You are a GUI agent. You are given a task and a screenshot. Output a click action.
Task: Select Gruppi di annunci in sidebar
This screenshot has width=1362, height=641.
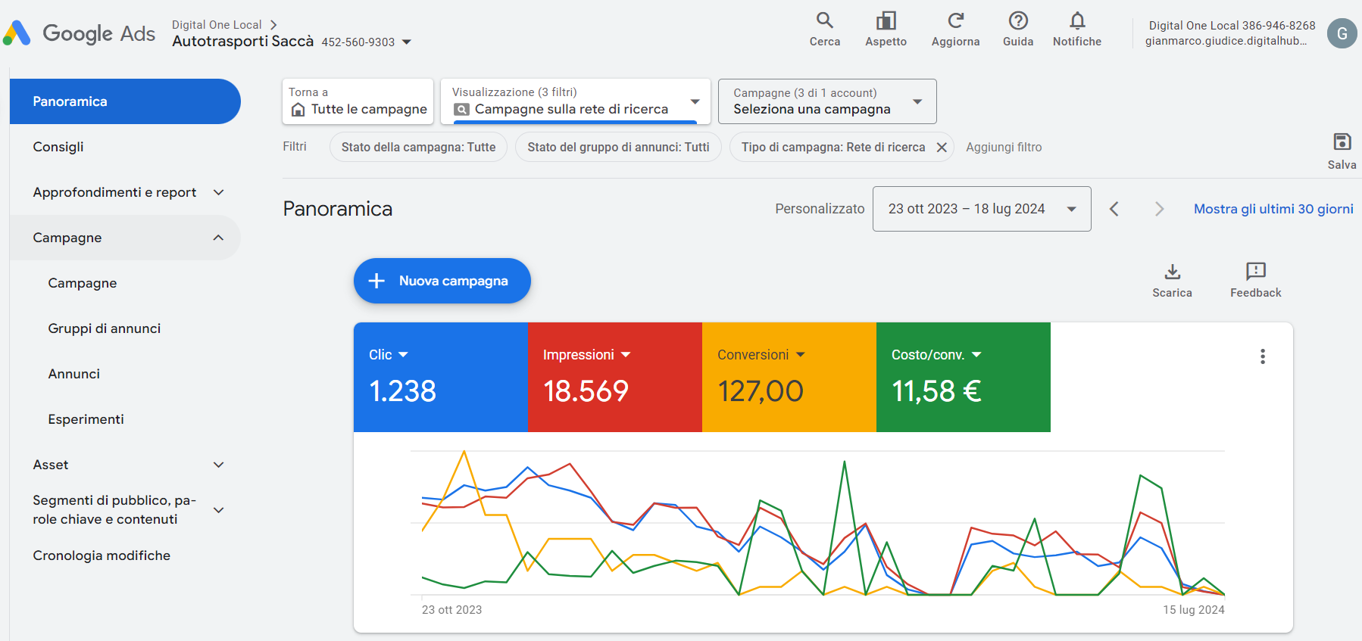tap(105, 328)
